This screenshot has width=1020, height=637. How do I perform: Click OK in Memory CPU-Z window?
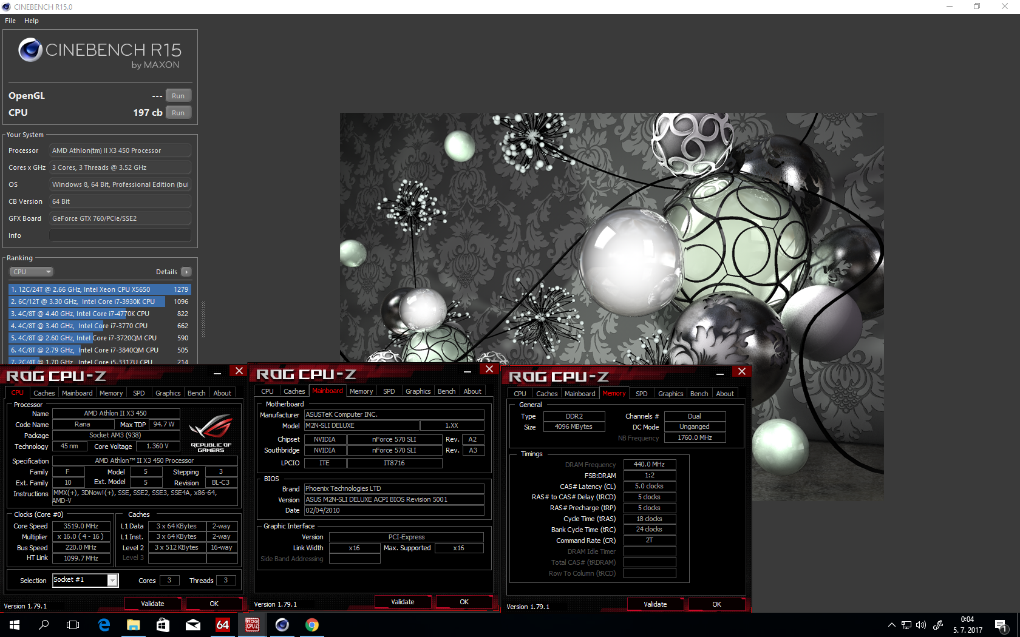(x=716, y=604)
